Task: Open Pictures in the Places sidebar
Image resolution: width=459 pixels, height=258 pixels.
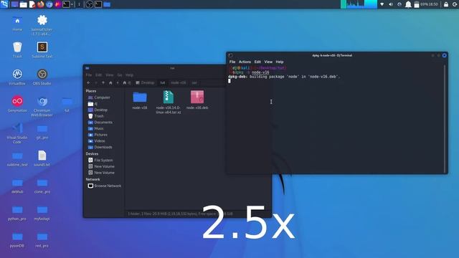Action: point(98,135)
